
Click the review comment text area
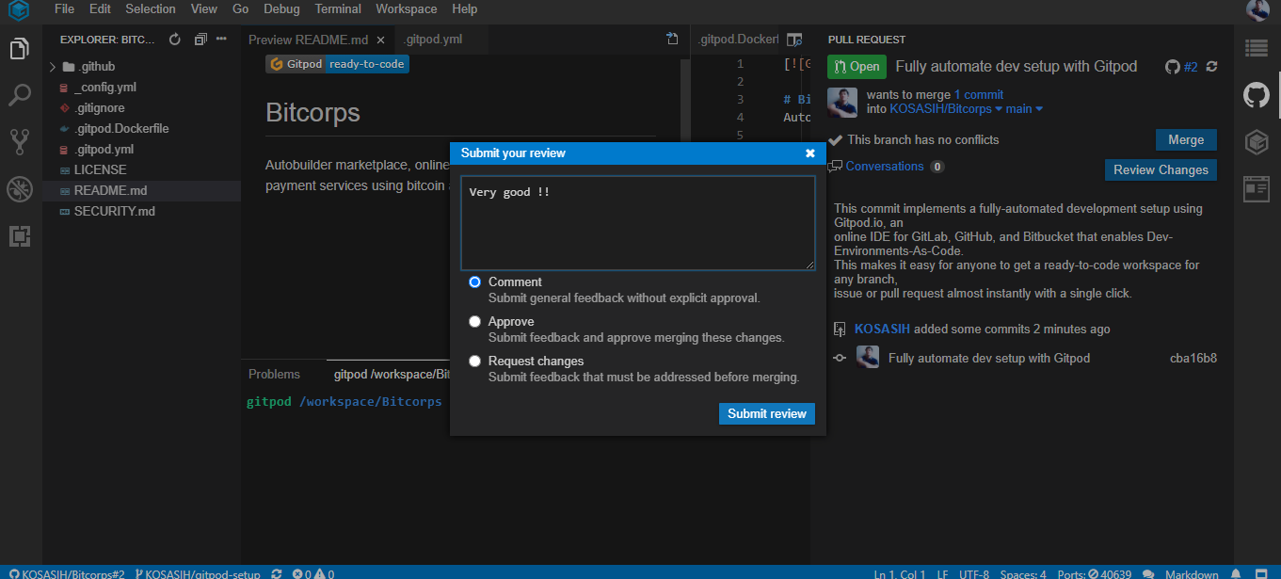point(637,223)
